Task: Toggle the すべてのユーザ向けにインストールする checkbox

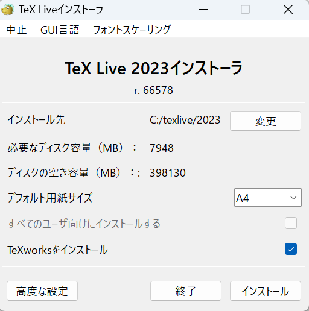Action: tap(291, 223)
